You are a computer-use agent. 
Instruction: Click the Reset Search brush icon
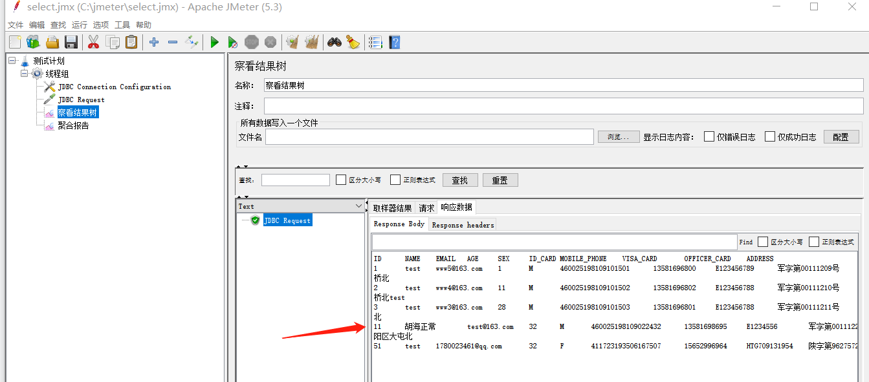[353, 42]
